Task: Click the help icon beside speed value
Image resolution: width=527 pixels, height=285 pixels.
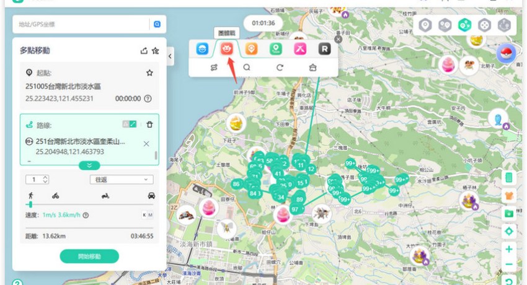Action: [x=86, y=215]
